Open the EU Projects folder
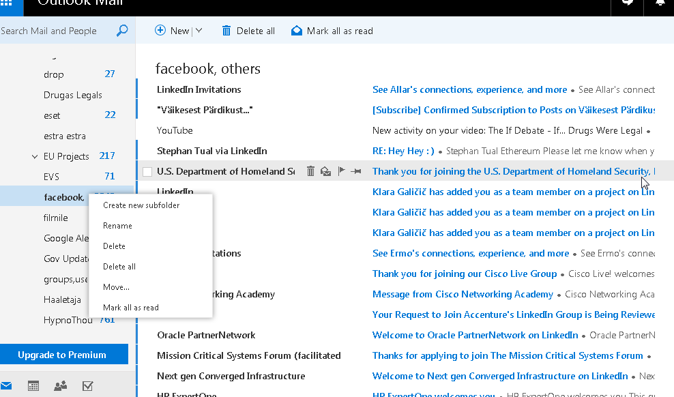The width and height of the screenshot is (674, 397). click(x=66, y=156)
